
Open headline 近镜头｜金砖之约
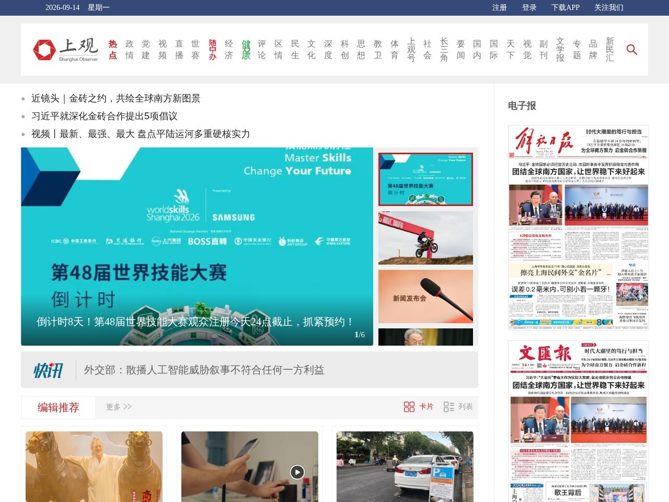(116, 98)
